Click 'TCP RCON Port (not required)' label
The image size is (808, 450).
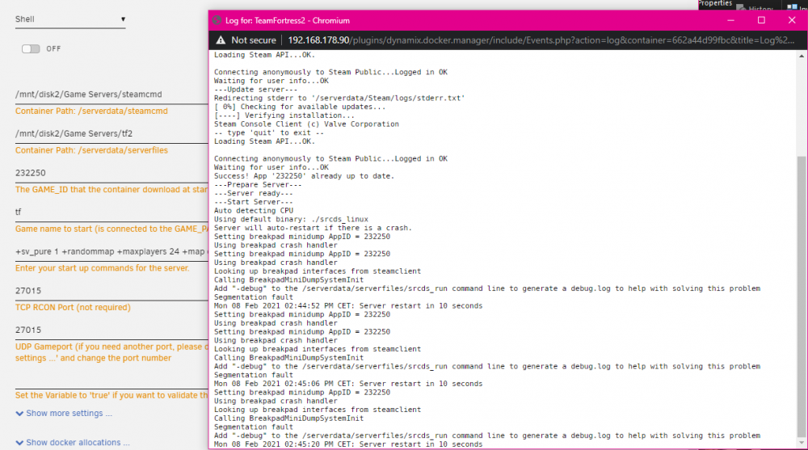pos(73,307)
